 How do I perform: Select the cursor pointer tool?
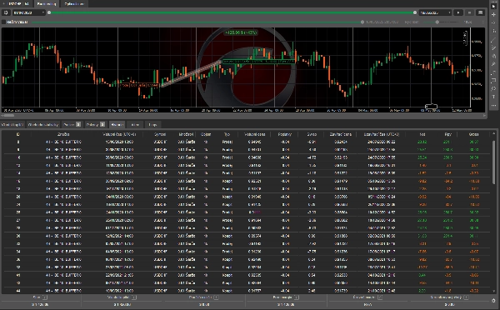[493, 6]
